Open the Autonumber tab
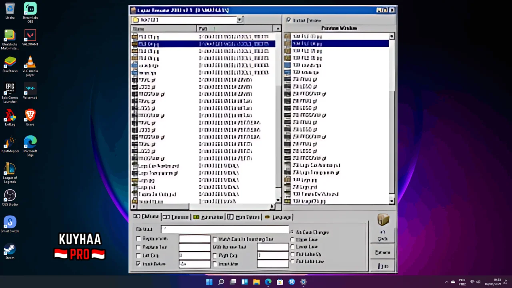This screenshot has width=512, height=288. (x=208, y=217)
